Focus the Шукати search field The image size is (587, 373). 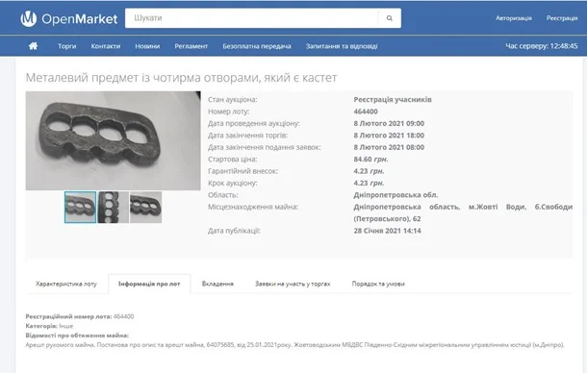coord(251,18)
